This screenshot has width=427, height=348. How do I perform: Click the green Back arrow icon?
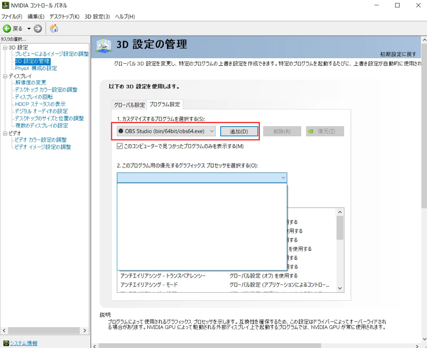pyautogui.click(x=7, y=29)
